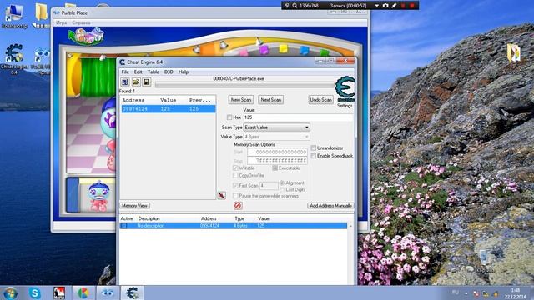This screenshot has width=534, height=300.
Task: Click the save floppy disk toolbar icon
Action: [147, 82]
